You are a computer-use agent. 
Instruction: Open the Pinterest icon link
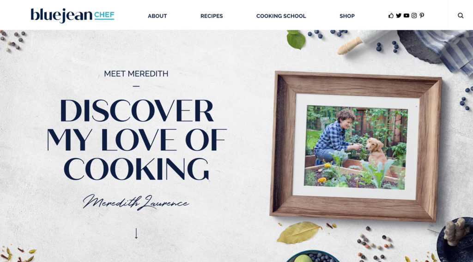point(422,16)
